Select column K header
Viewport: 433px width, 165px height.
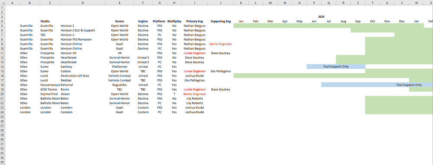click(241, 3)
